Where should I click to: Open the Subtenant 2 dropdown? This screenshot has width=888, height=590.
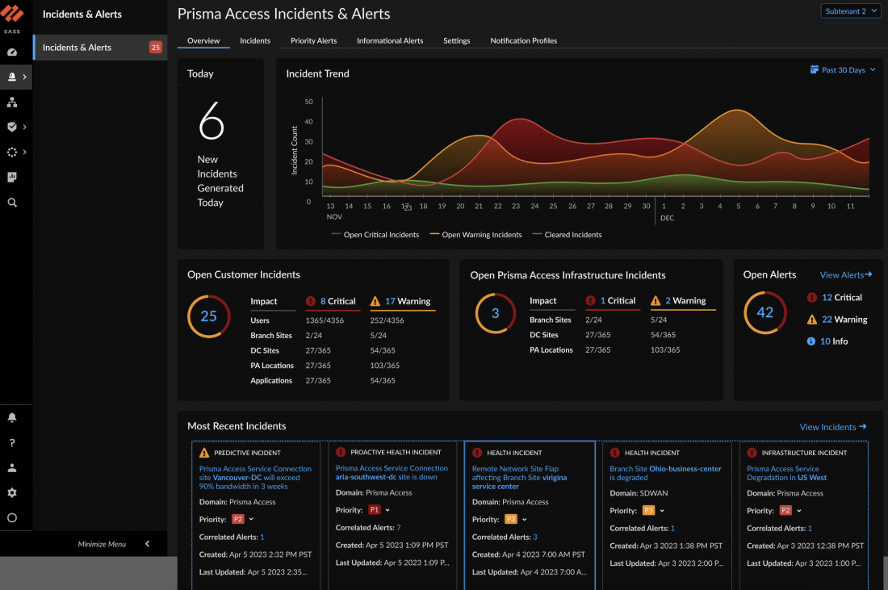click(x=850, y=11)
